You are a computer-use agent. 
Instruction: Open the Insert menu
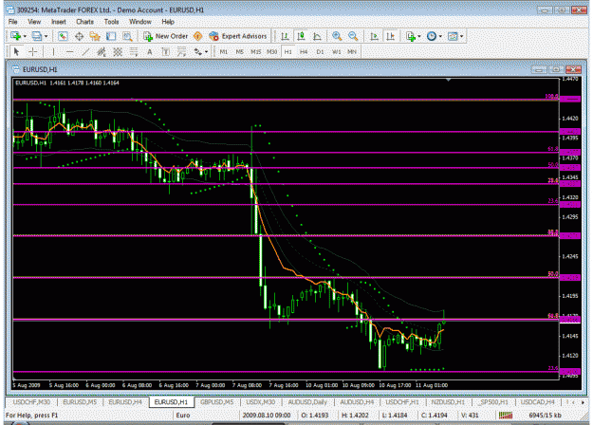click(x=59, y=22)
